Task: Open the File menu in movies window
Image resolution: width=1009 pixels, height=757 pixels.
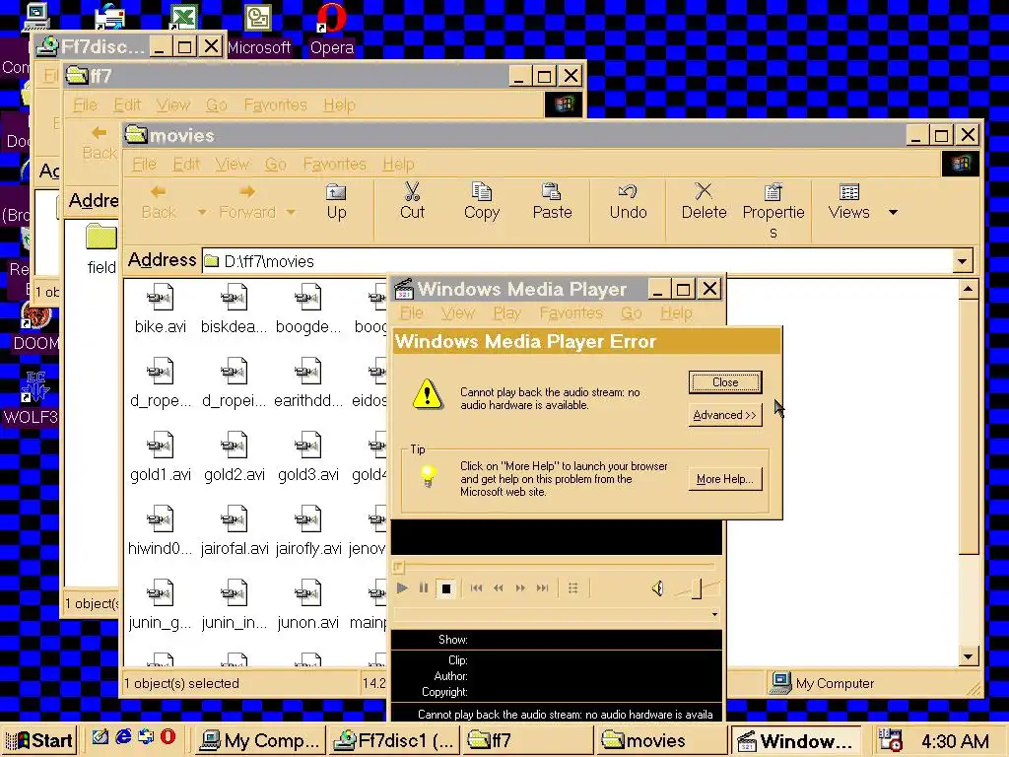Action: 144,165
